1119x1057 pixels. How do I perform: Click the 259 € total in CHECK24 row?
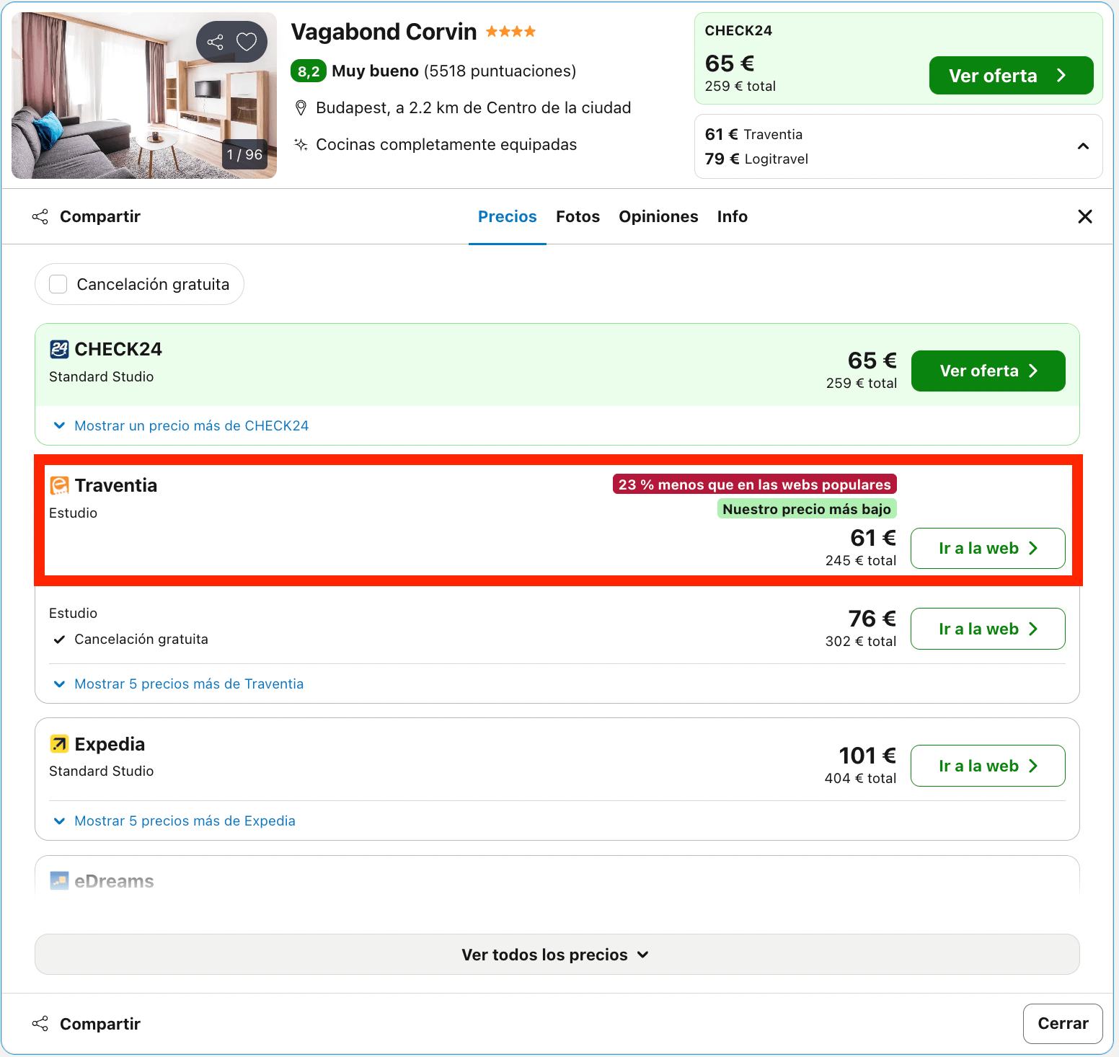[x=862, y=383]
